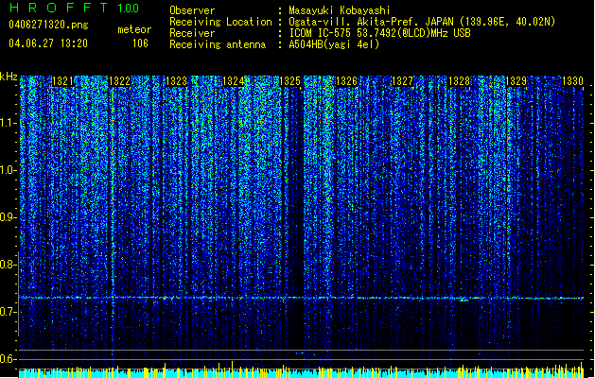Click the kHz axis unit label

tap(9, 77)
